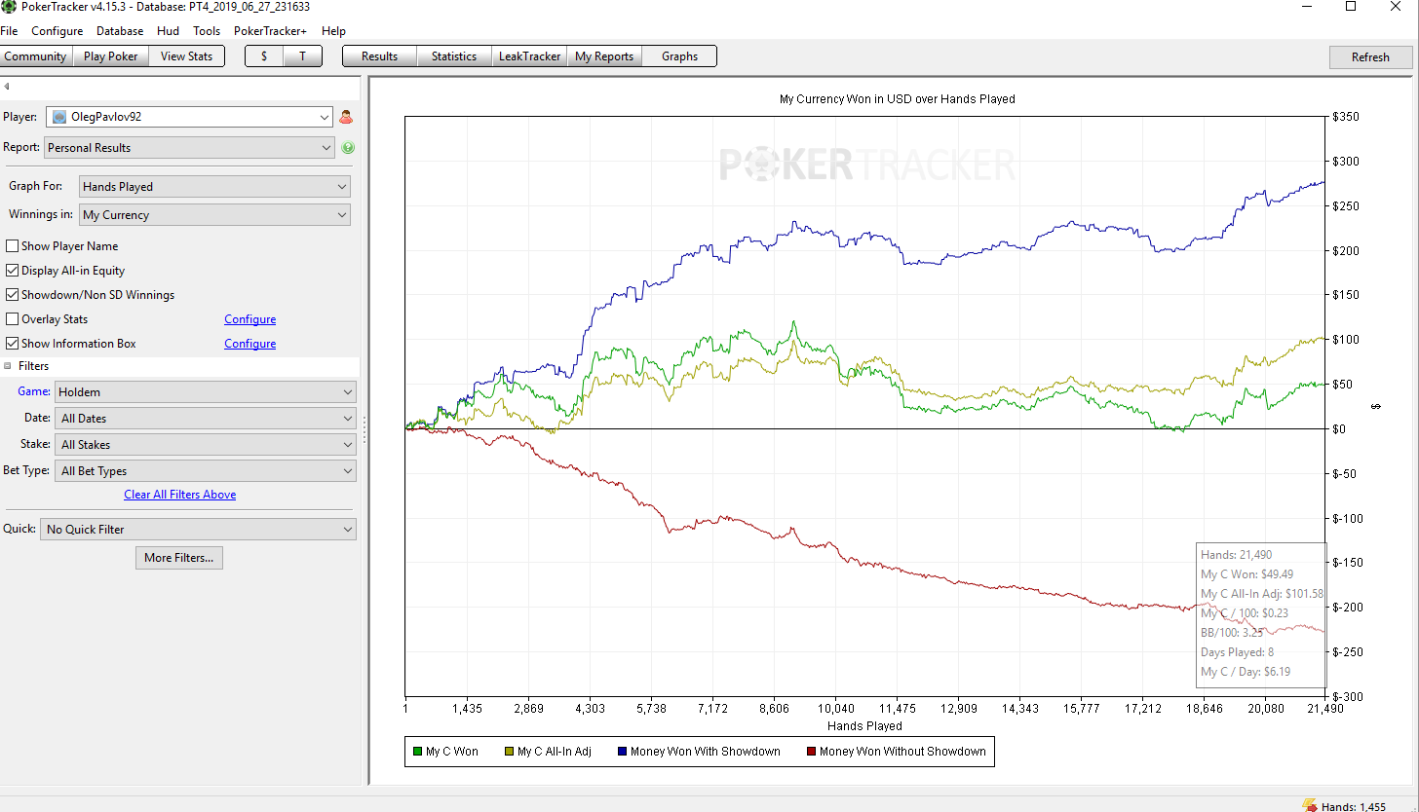Collapse the Filters section toggle icon

pos(8,366)
